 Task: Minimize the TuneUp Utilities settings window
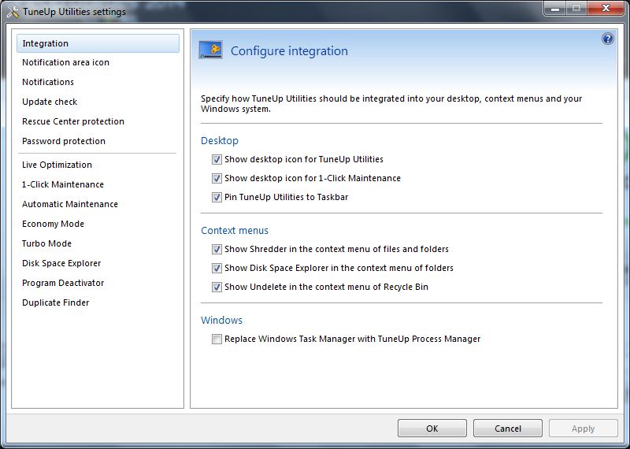point(556,8)
